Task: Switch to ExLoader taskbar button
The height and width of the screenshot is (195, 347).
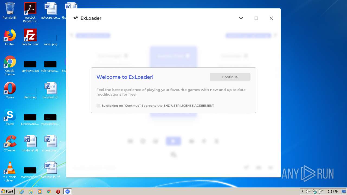Action: [68, 191]
